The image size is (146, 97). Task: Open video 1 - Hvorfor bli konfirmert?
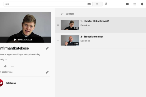point(95,21)
